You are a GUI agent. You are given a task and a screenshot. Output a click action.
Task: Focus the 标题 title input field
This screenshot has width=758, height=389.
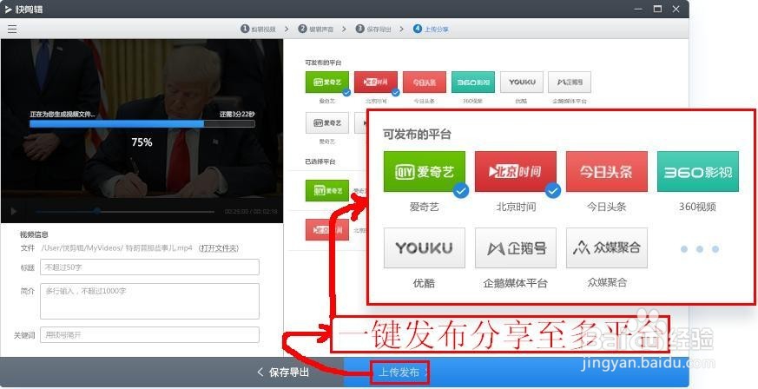pos(150,267)
